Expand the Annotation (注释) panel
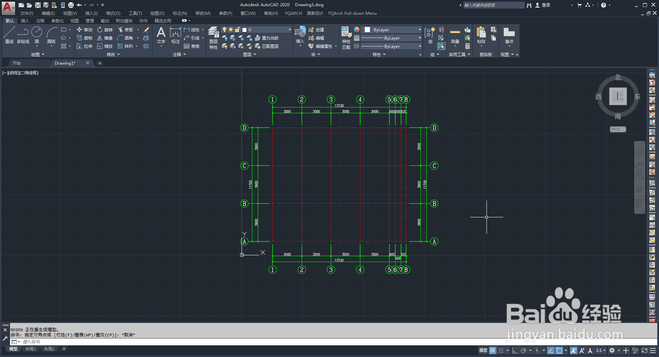Viewport: 659px width, 357px height. click(x=179, y=54)
